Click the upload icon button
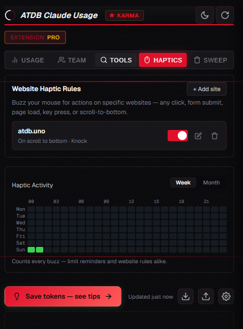 [x=206, y=296]
